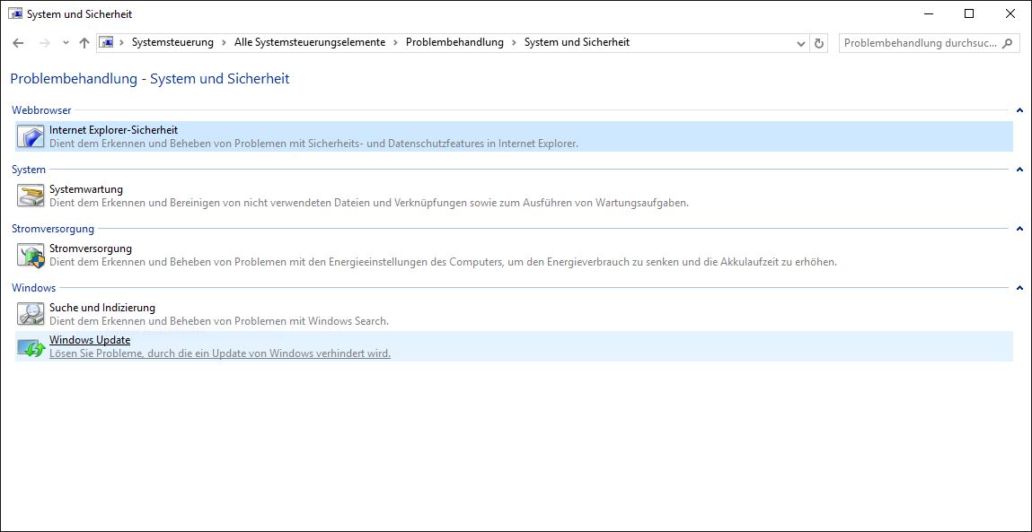Launch the Windows Update troubleshooter title
Screen dimensions: 1032x532
tap(90, 340)
